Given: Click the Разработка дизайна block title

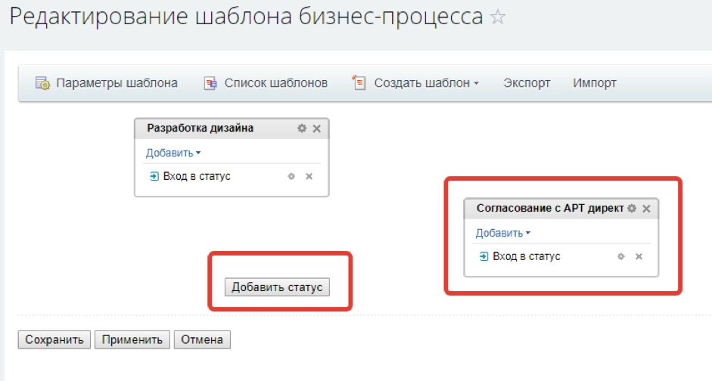Looking at the screenshot, I should point(201,129).
